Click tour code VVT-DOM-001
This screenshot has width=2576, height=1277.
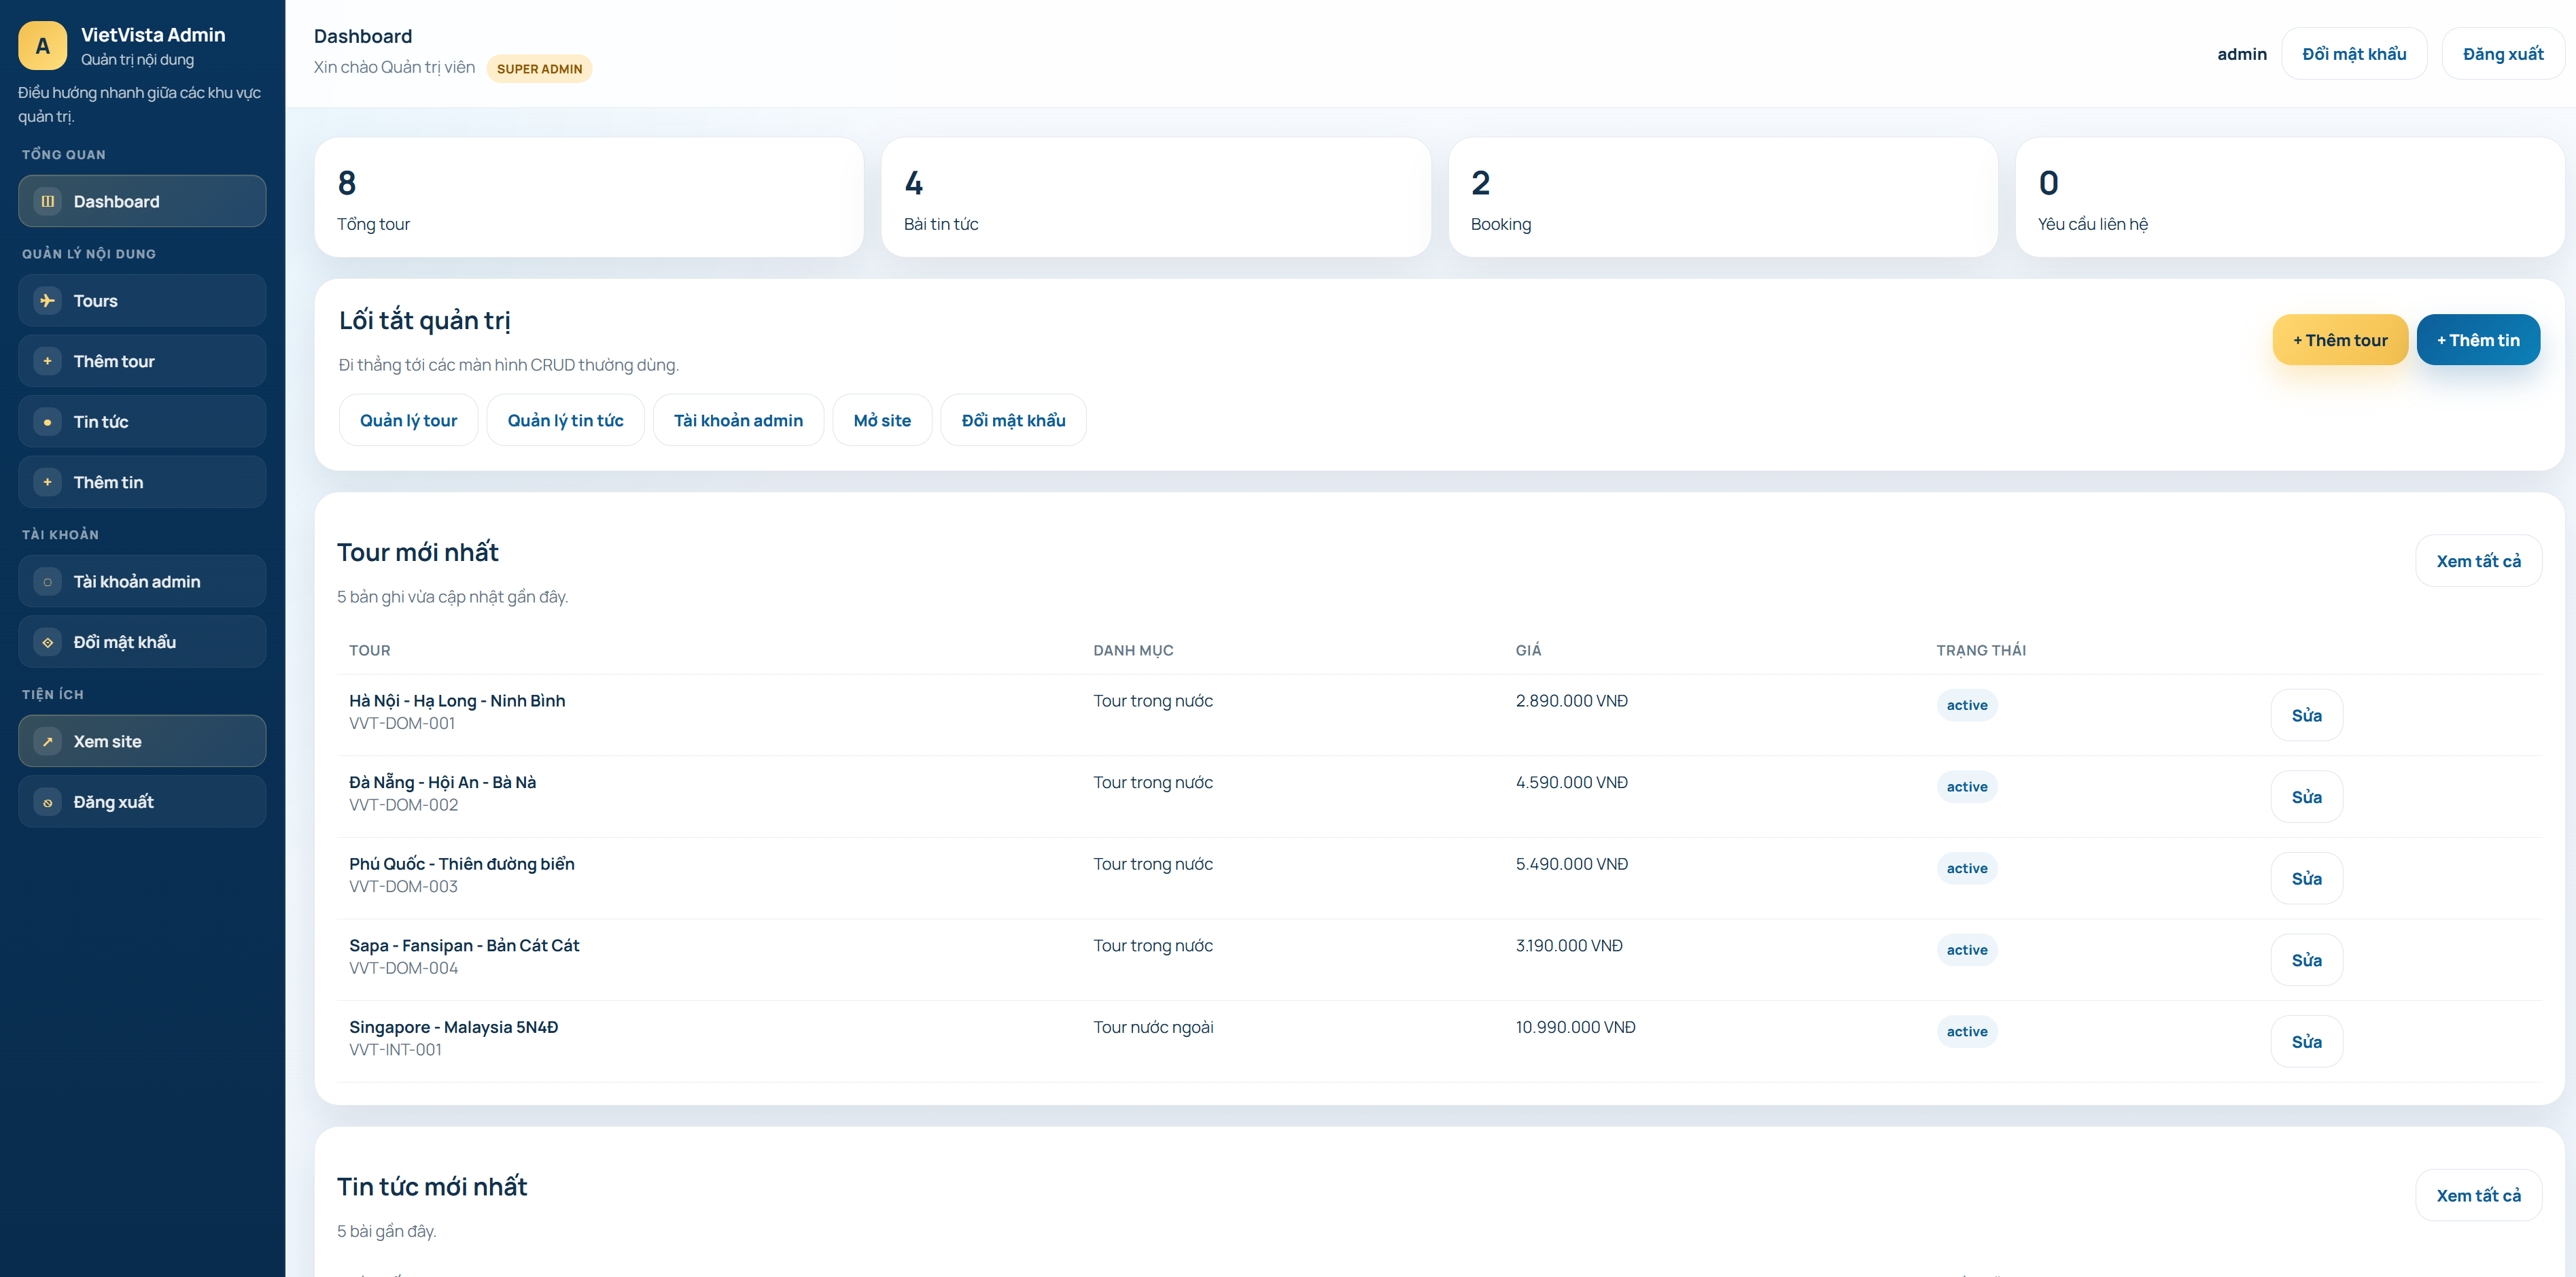(402, 723)
